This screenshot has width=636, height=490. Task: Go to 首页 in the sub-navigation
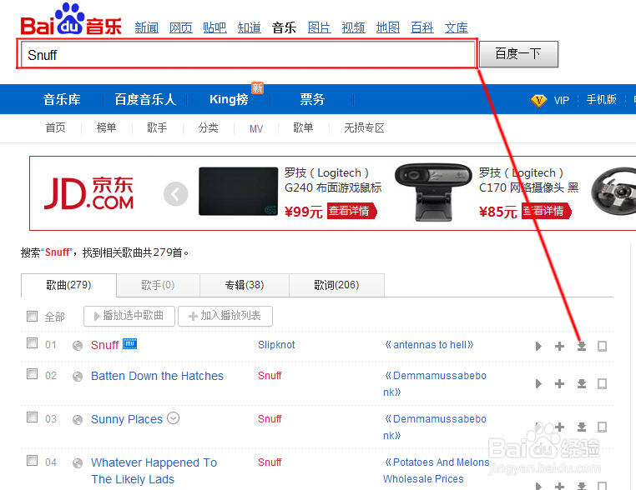pos(56,128)
